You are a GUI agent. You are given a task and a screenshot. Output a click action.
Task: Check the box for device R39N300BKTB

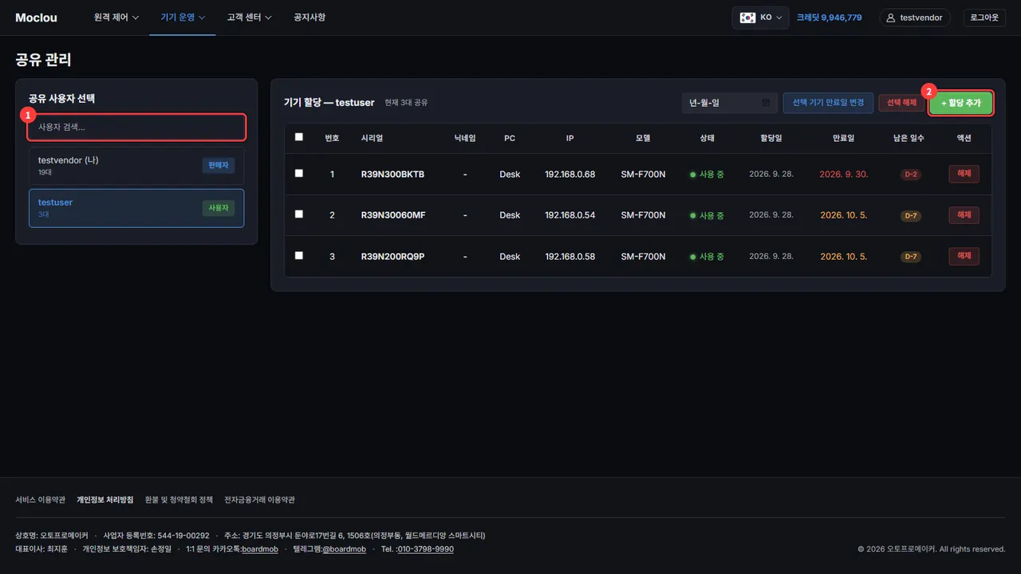tap(299, 173)
